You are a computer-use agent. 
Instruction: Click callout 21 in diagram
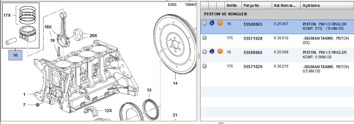[175, 115]
